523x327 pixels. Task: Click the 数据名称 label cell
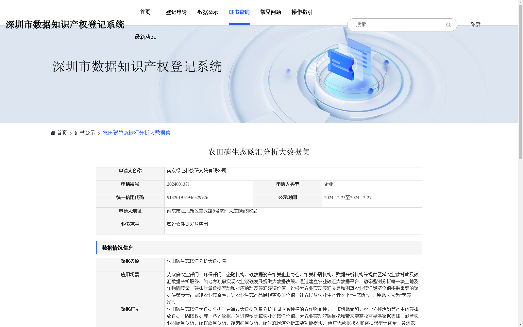tap(130, 265)
